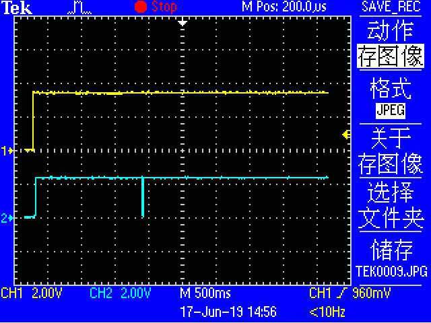Click the Stop acquisition status text

coord(164,7)
